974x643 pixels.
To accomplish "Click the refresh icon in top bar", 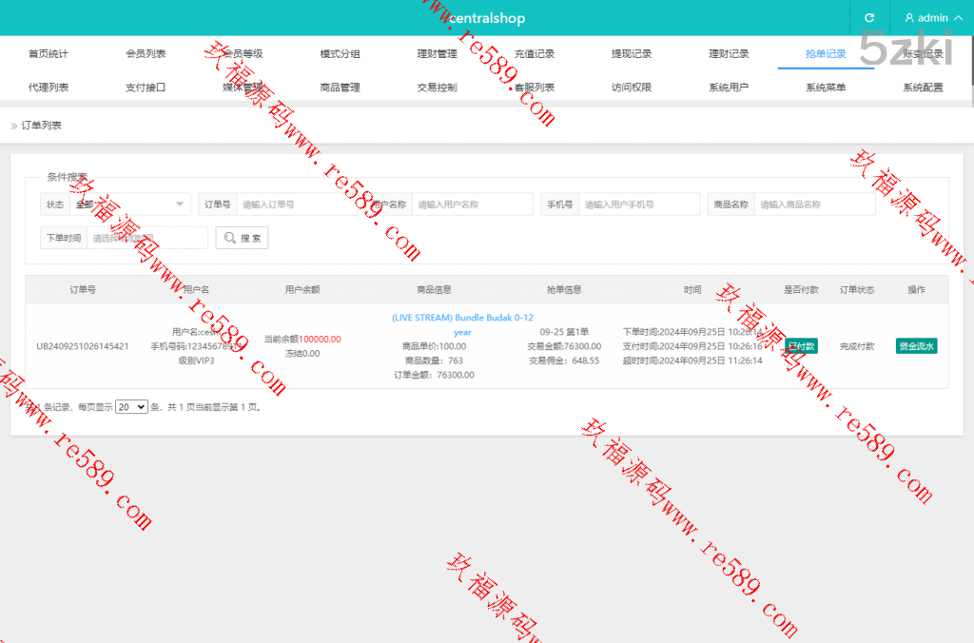I will click(868, 18).
